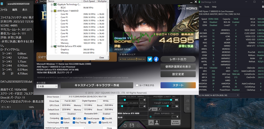264x129 pixels.
Task: Click the GPU-Z Close button
Action: [109, 128]
